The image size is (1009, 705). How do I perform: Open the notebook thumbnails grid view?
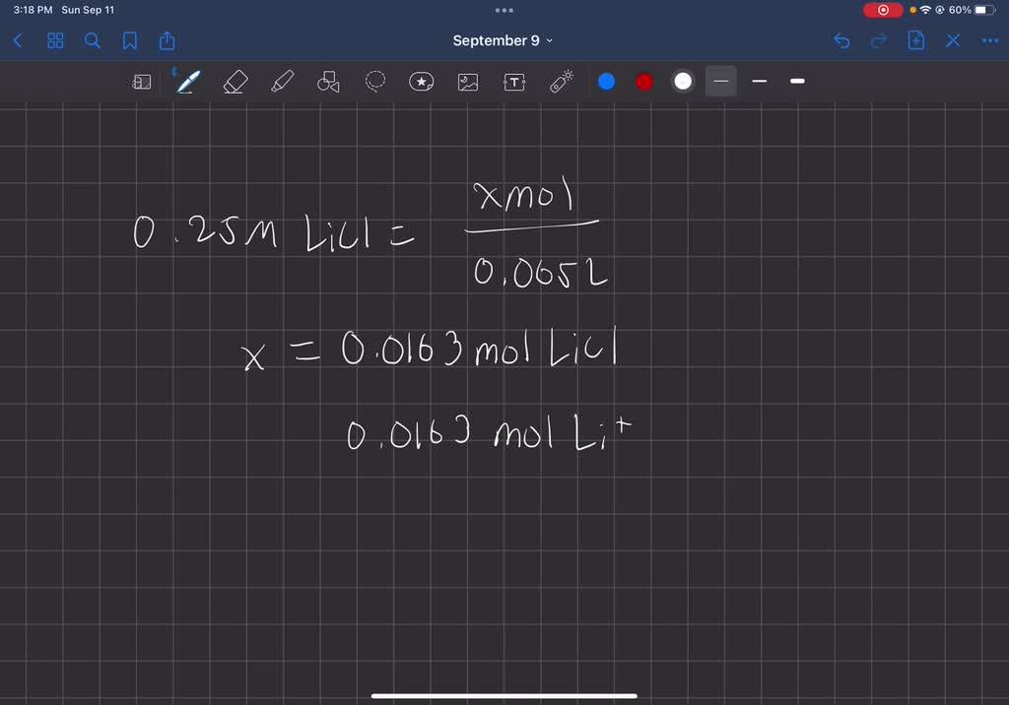[x=55, y=40]
